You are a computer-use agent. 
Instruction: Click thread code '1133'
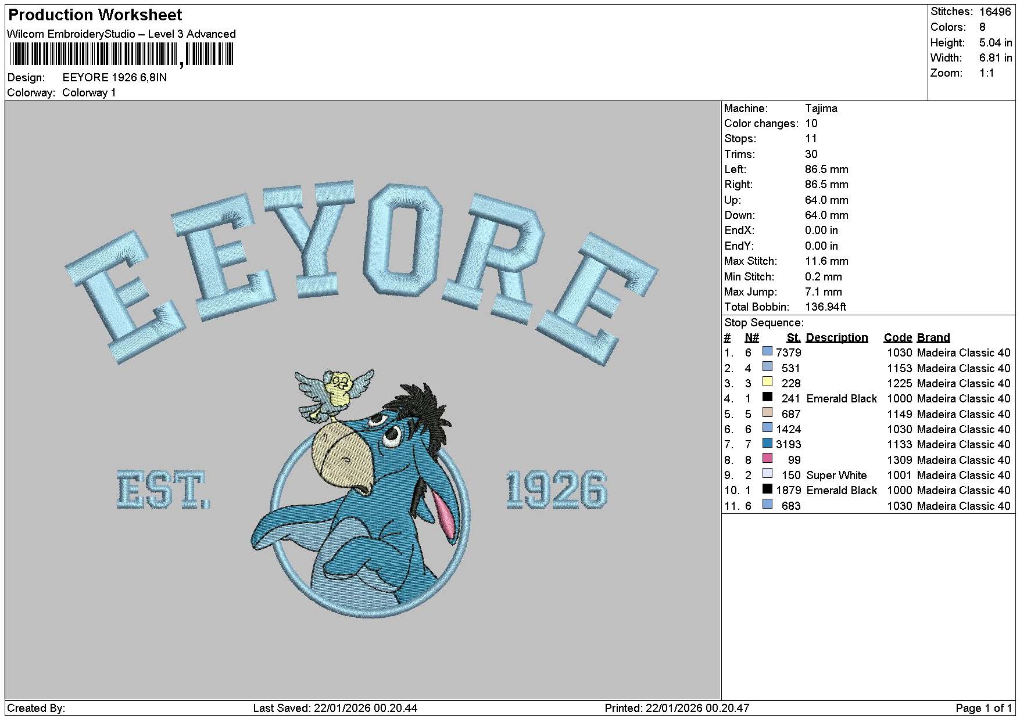899,444
